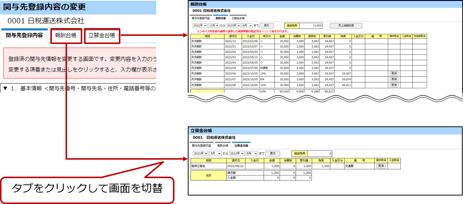Click 取消 for the 2023/08 monthly fee row
This screenshot has width=463, height=204.
pyautogui.click(x=394, y=85)
